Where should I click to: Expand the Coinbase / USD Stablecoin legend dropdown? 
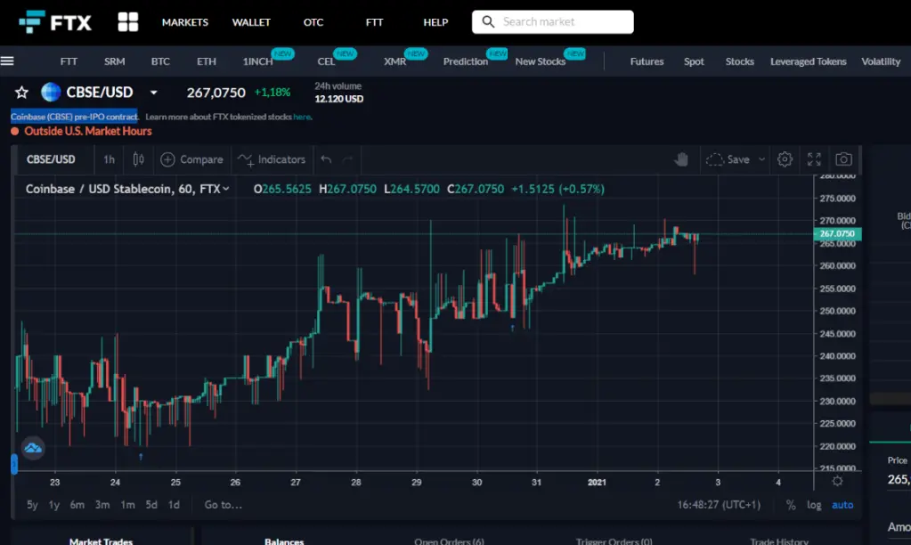pyautogui.click(x=226, y=189)
